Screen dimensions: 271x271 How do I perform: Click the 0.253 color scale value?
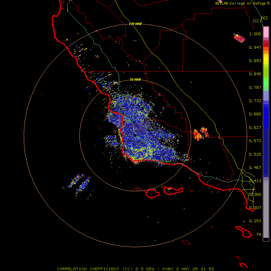coord(255,221)
